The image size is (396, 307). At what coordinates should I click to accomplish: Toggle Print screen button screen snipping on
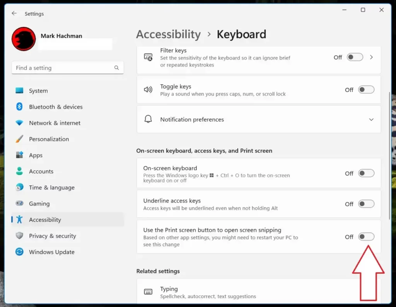pyautogui.click(x=366, y=237)
